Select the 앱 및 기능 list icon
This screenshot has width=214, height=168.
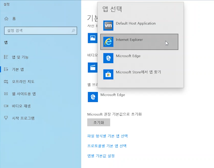coord(6,57)
